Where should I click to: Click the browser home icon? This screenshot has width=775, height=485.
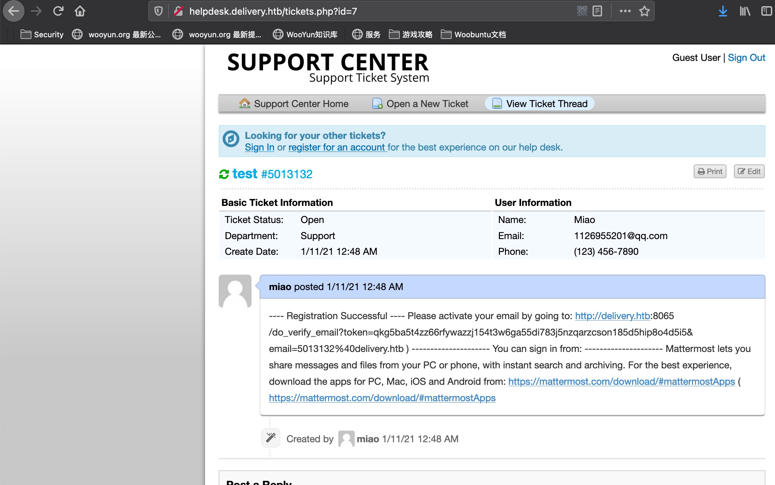coord(80,11)
